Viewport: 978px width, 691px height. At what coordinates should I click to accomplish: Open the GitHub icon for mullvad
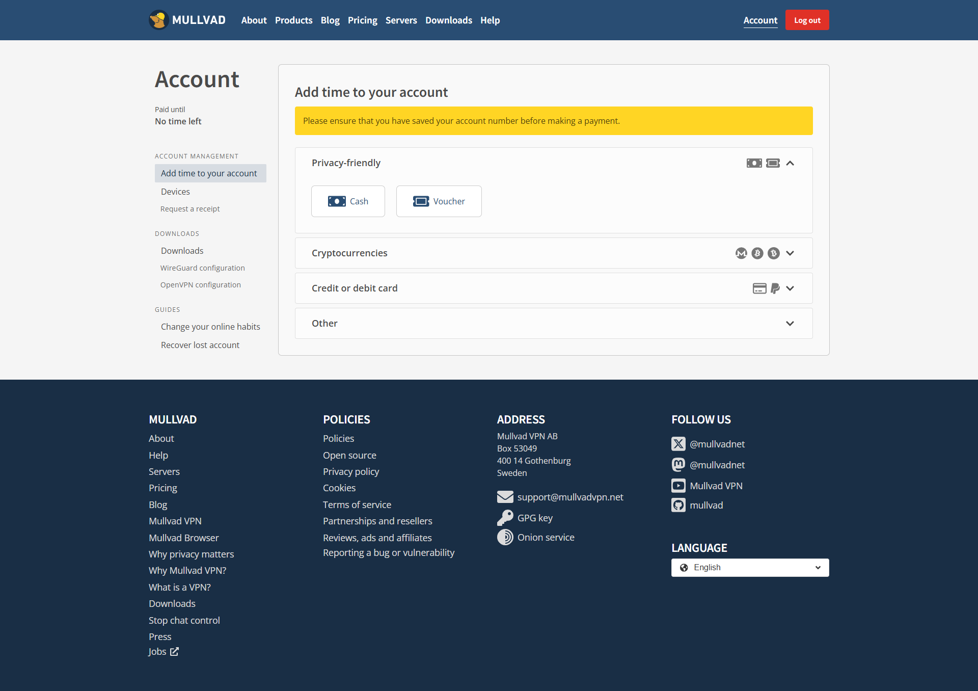[678, 505]
